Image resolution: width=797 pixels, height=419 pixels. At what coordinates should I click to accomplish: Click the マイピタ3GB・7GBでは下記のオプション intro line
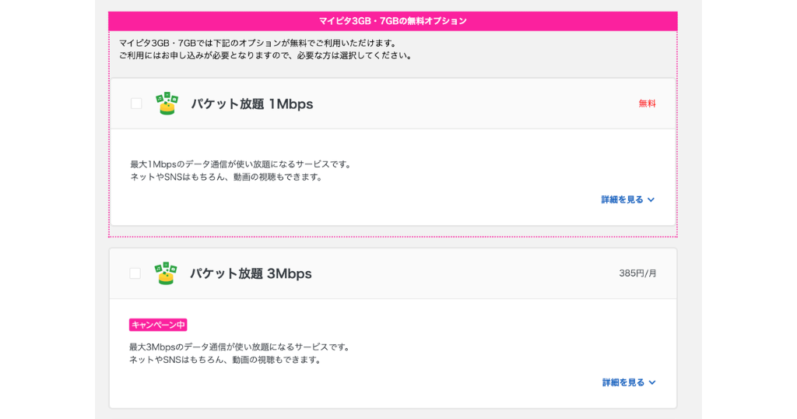click(258, 43)
